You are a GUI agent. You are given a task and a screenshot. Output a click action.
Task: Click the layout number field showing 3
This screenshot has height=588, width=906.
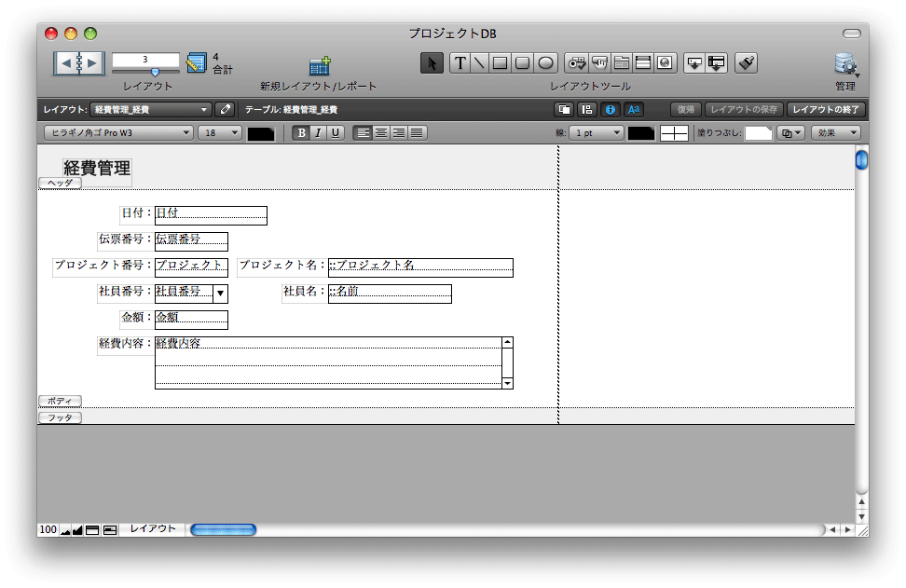(x=145, y=60)
